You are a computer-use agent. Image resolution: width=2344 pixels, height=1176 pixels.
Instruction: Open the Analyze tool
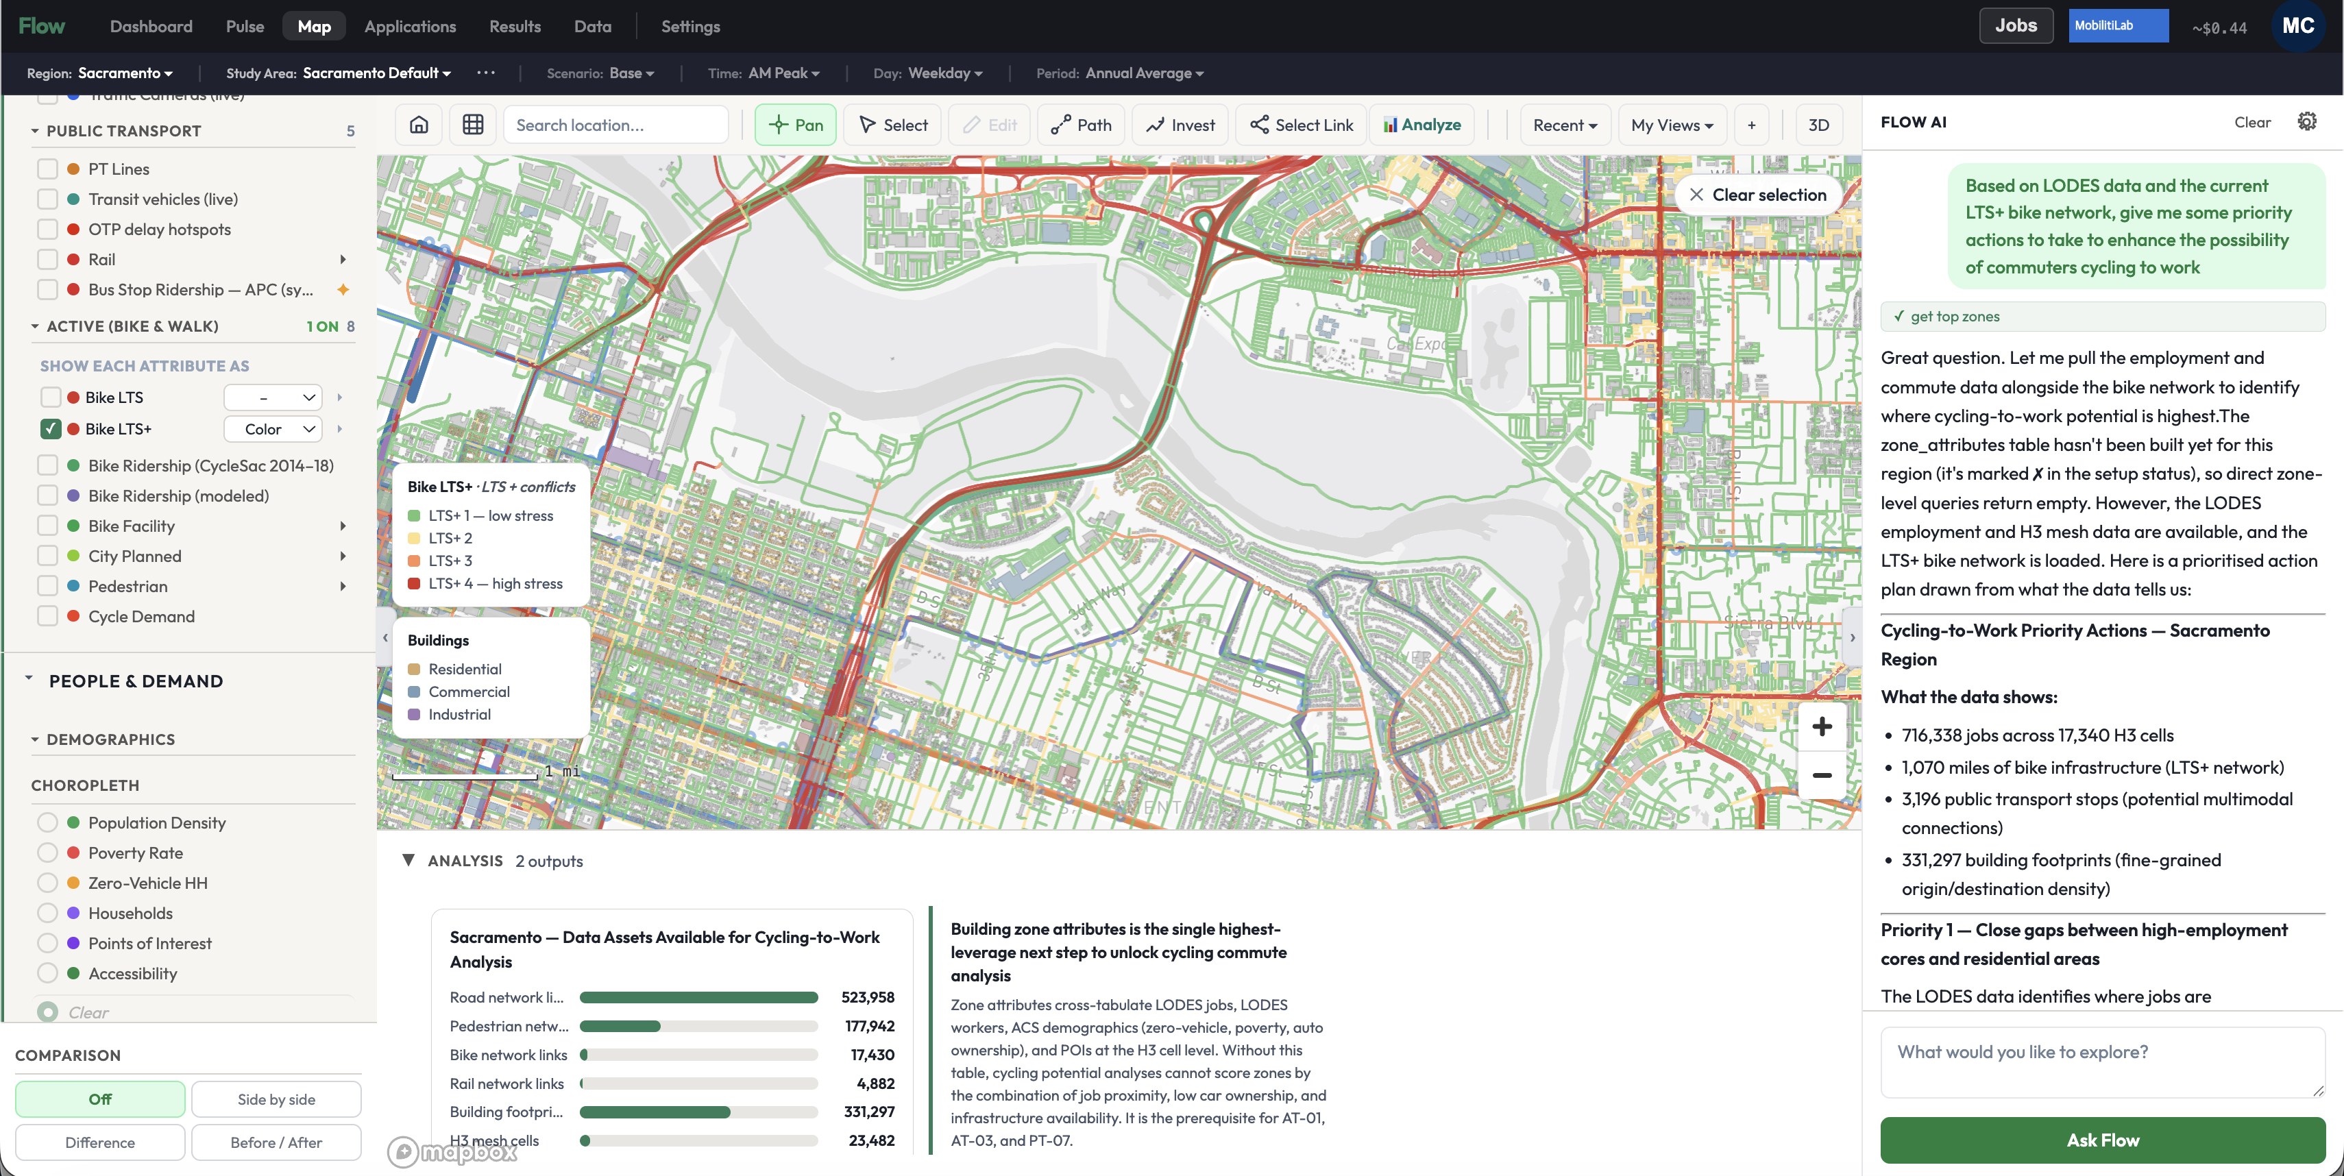click(1422, 125)
